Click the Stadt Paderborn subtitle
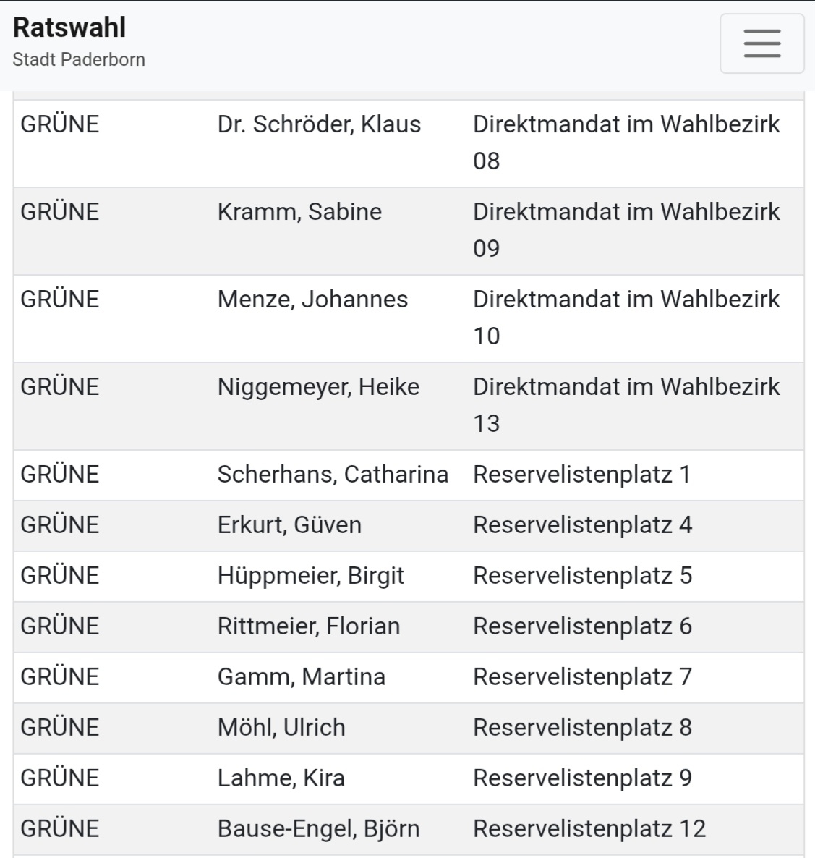 coord(79,59)
